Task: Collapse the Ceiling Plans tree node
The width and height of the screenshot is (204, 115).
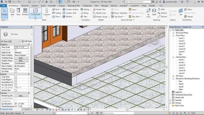Action: pyautogui.click(x=173, y=57)
